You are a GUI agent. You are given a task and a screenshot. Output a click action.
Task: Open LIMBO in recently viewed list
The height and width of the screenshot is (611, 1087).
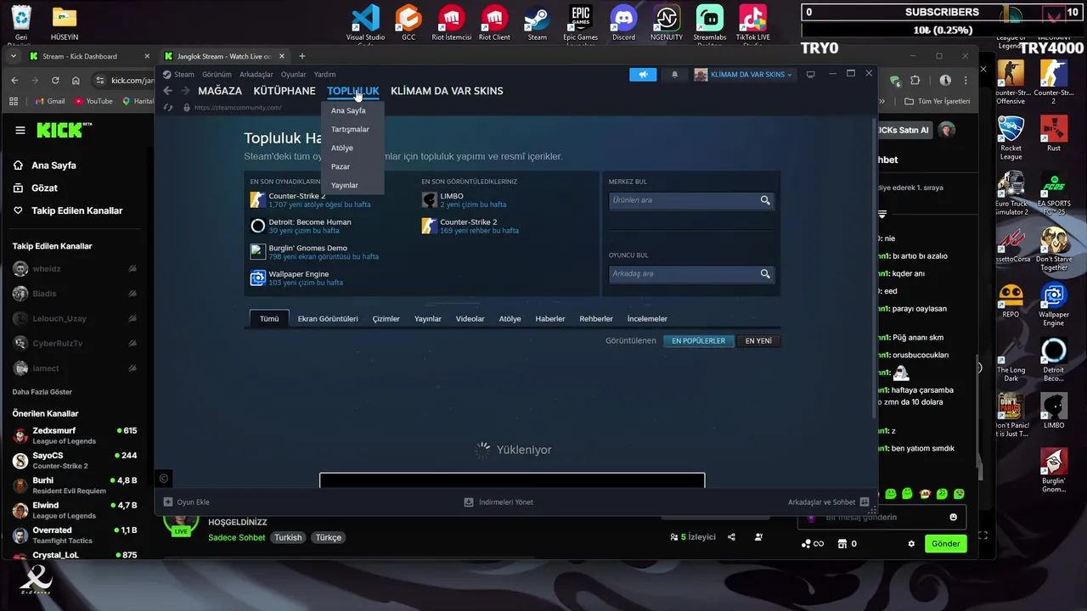(452, 196)
